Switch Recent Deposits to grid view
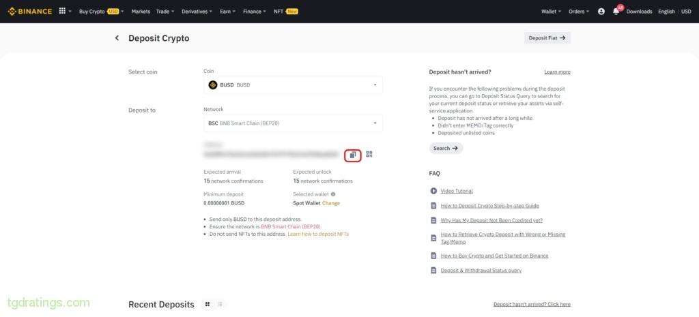The height and width of the screenshot is (317, 699). pos(208,304)
